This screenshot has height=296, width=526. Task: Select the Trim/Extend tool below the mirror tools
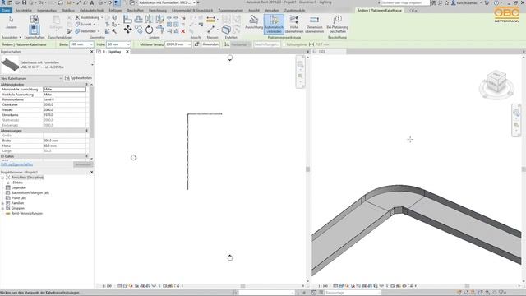coord(160,30)
